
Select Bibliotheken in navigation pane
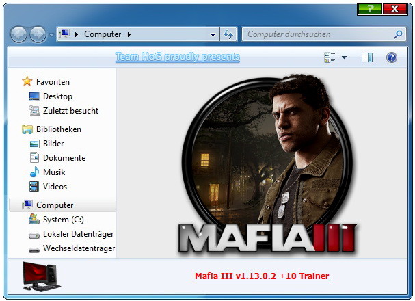point(59,129)
